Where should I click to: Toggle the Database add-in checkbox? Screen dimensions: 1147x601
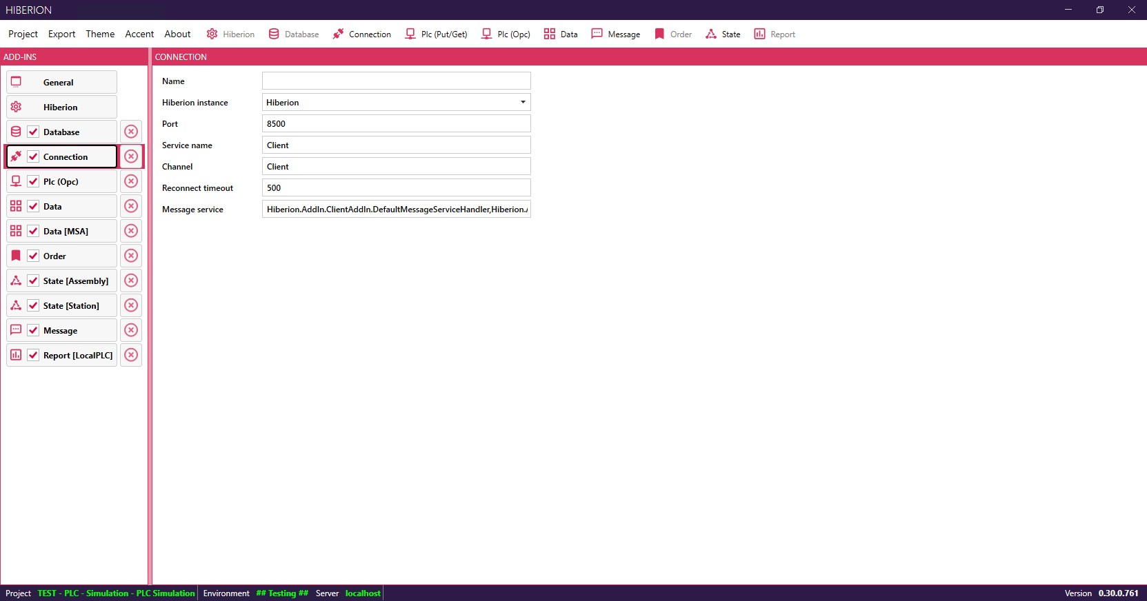pyautogui.click(x=33, y=132)
